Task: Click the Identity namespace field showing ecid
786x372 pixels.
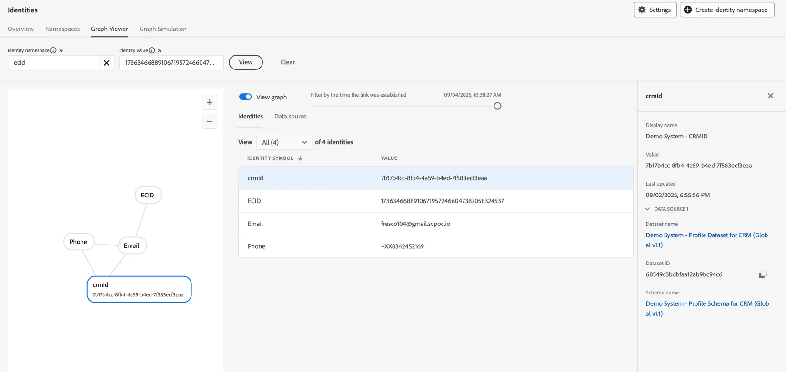Action: tap(53, 63)
